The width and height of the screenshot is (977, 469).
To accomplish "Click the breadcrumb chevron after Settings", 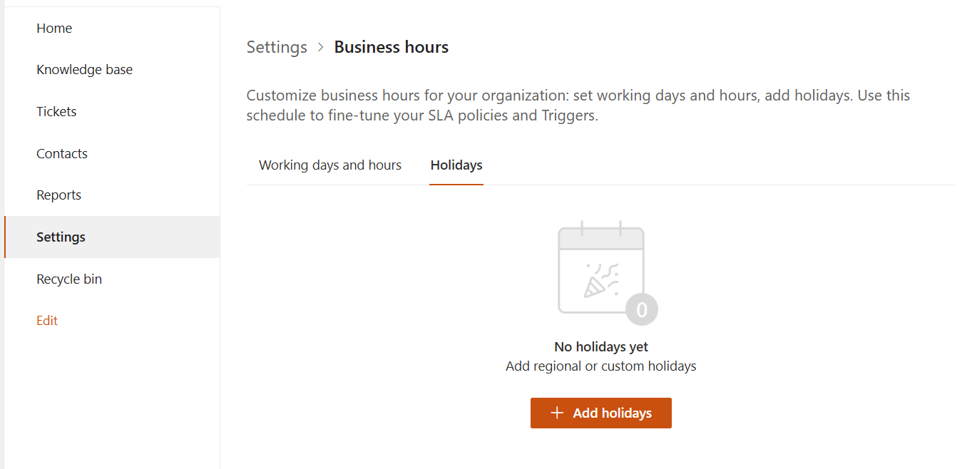I will pos(320,47).
